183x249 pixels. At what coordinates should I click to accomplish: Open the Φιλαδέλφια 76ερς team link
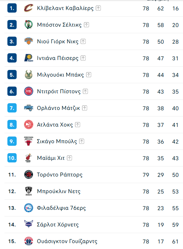(x=61, y=208)
